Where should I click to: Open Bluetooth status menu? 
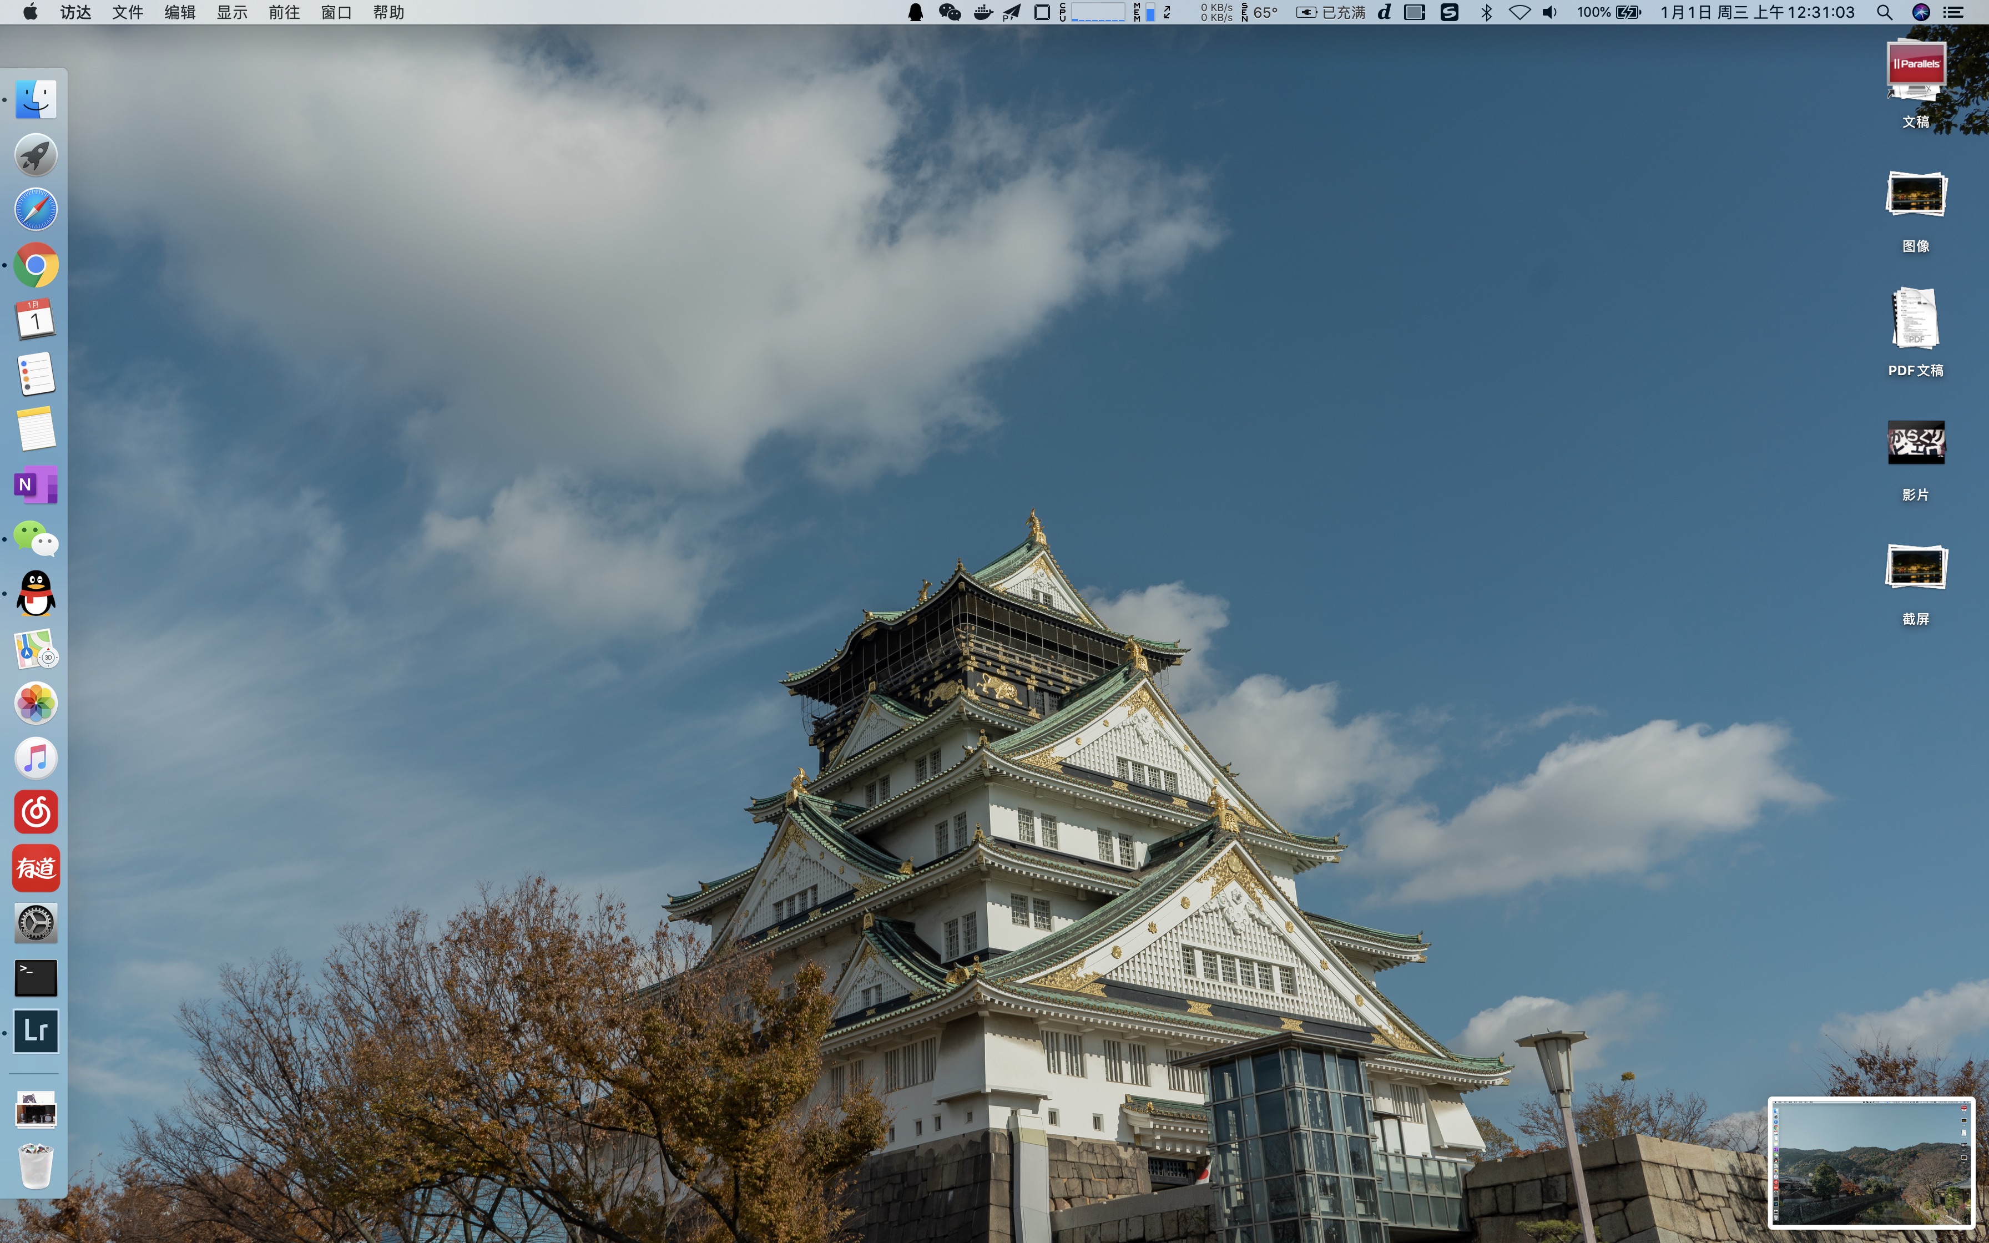(1486, 12)
